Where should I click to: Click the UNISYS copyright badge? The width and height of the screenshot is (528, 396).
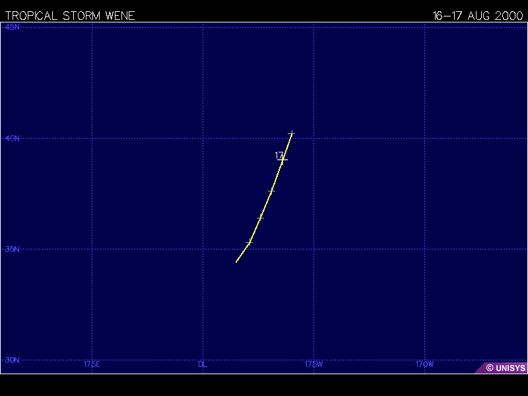coord(502,368)
